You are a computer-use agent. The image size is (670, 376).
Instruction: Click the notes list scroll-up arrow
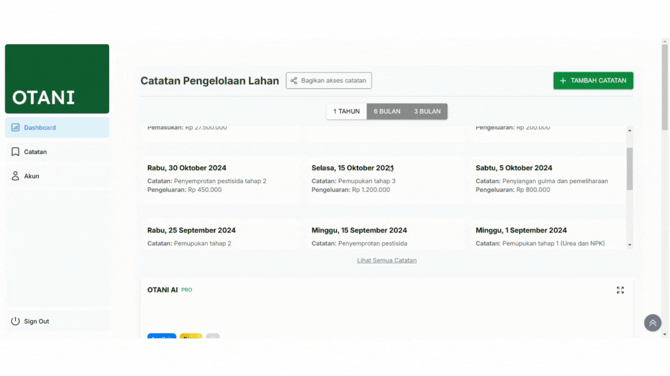(629, 131)
